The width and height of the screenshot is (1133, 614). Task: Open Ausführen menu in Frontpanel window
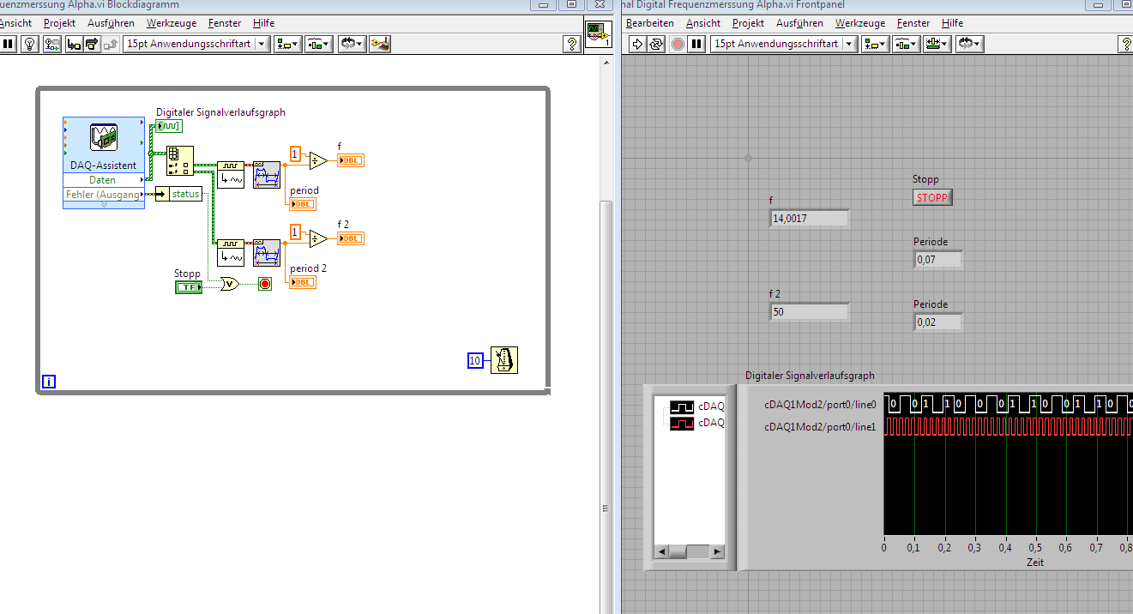[x=800, y=23]
